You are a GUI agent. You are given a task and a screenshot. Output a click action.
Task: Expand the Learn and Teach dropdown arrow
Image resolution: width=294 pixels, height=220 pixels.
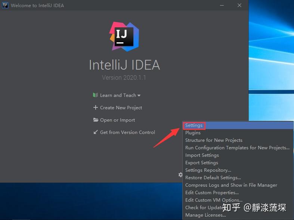pos(139,95)
